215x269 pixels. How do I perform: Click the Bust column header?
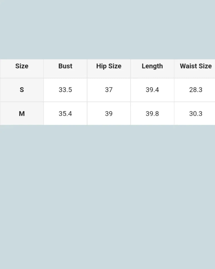pos(65,66)
